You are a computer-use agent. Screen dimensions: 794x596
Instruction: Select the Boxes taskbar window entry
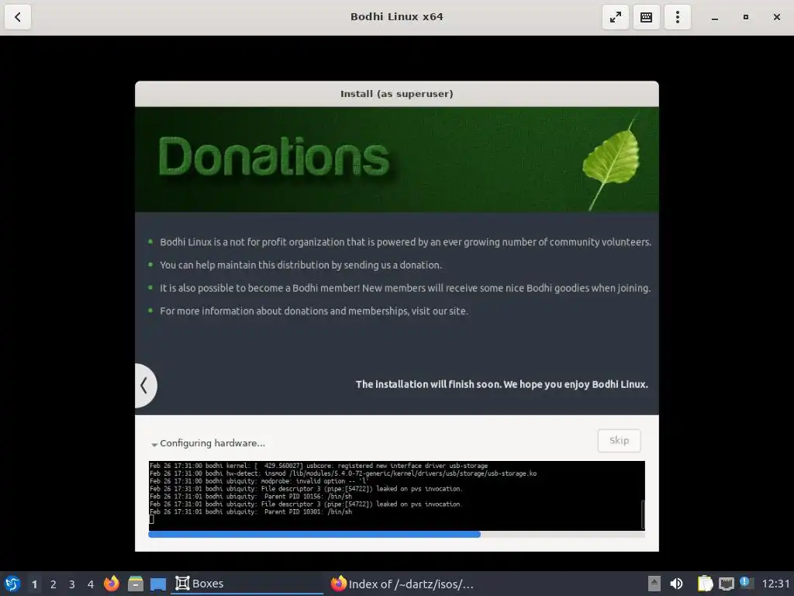pyautogui.click(x=248, y=584)
